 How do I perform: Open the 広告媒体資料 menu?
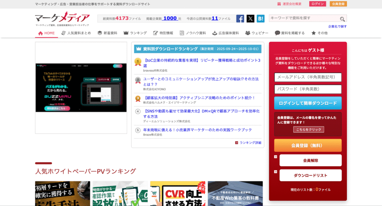point(225,33)
